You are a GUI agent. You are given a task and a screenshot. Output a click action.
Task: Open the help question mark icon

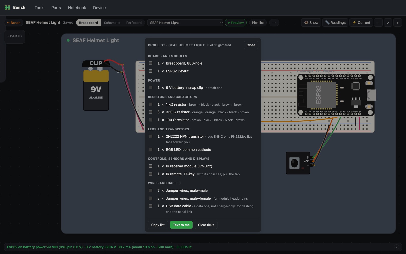tap(396, 247)
